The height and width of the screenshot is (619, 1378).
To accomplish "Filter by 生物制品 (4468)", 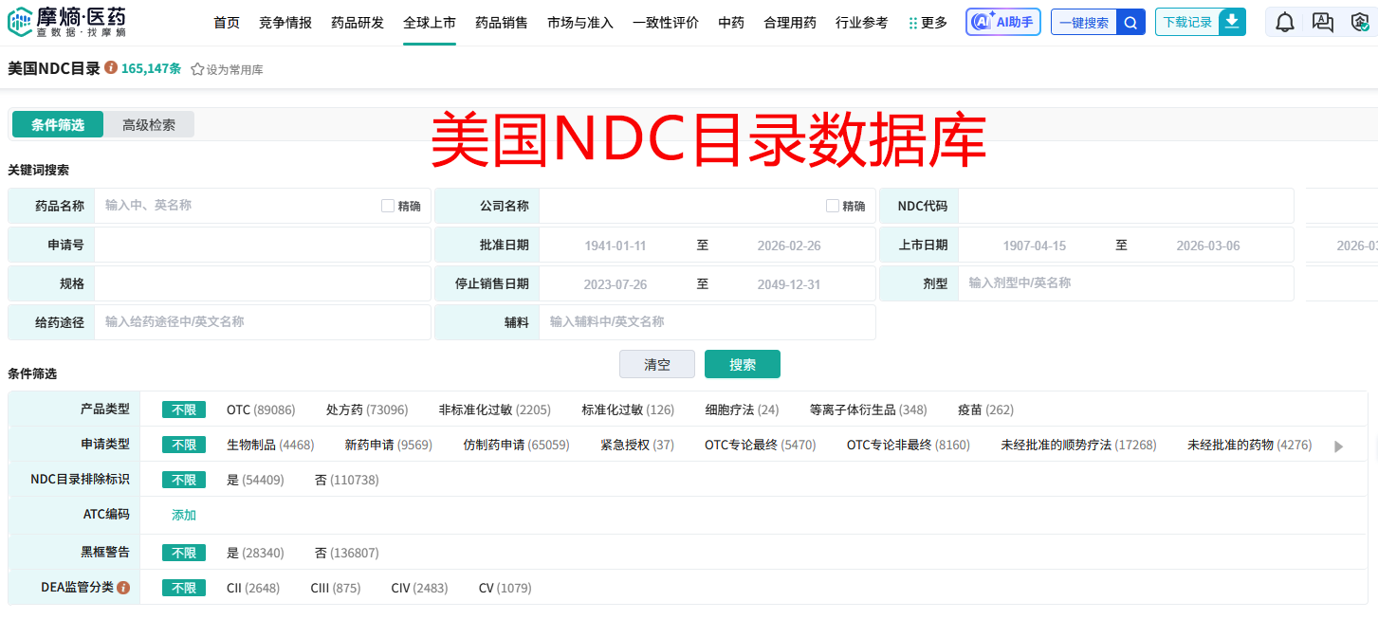I will pos(270,445).
